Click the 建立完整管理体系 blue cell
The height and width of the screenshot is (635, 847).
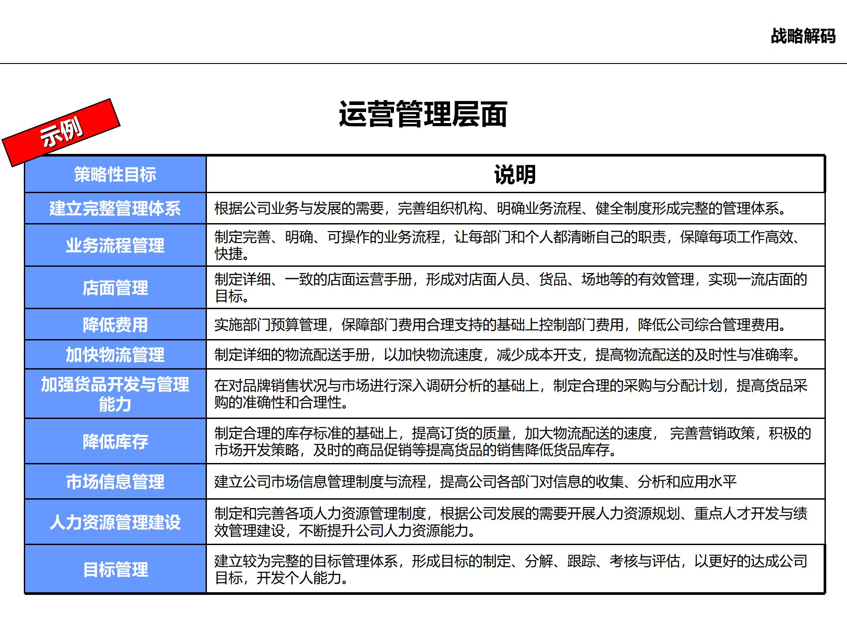(115, 208)
